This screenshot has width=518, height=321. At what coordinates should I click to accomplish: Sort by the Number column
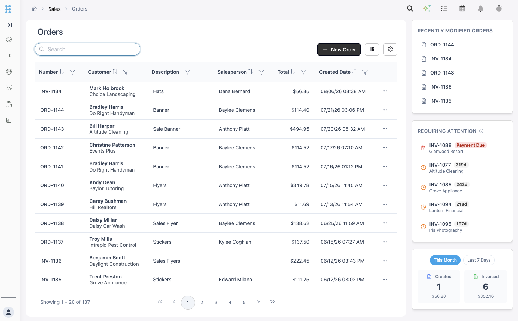click(62, 72)
